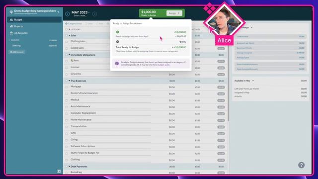The height and width of the screenshot is (179, 318).
Task: Click Enter a note field under month
Action: coord(79,15)
